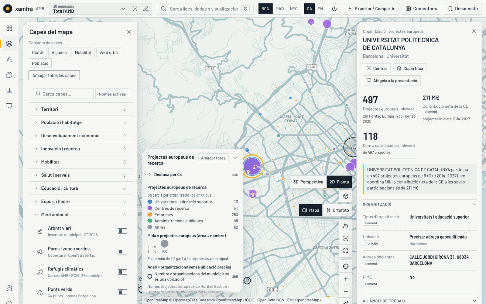
Task: Click Afegeix a la presentació button
Action: [x=392, y=81]
